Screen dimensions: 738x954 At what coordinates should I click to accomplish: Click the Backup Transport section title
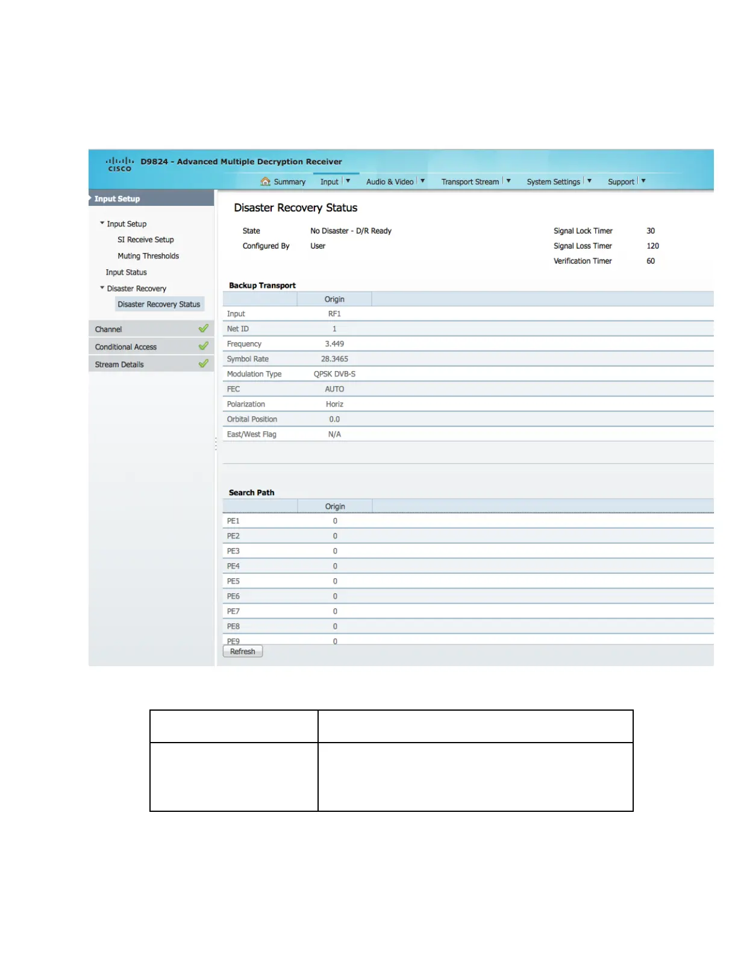click(262, 285)
